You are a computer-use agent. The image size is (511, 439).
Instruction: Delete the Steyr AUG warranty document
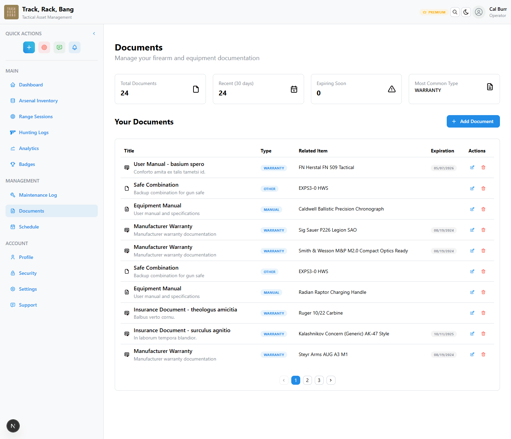(x=483, y=354)
